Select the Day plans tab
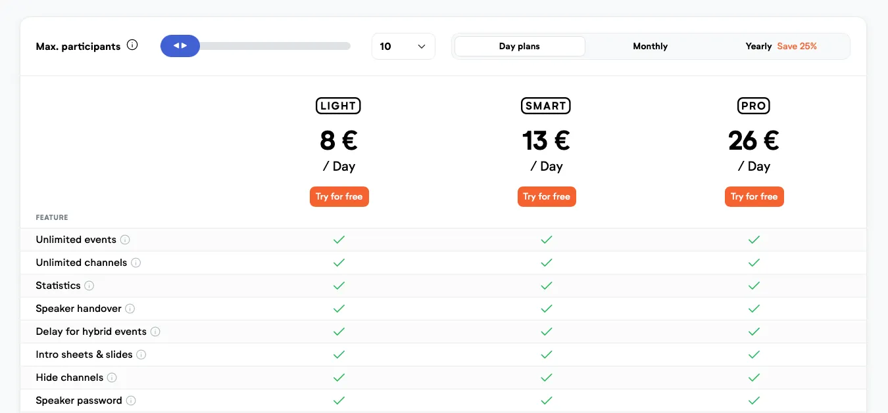This screenshot has height=413, width=888. [x=520, y=46]
